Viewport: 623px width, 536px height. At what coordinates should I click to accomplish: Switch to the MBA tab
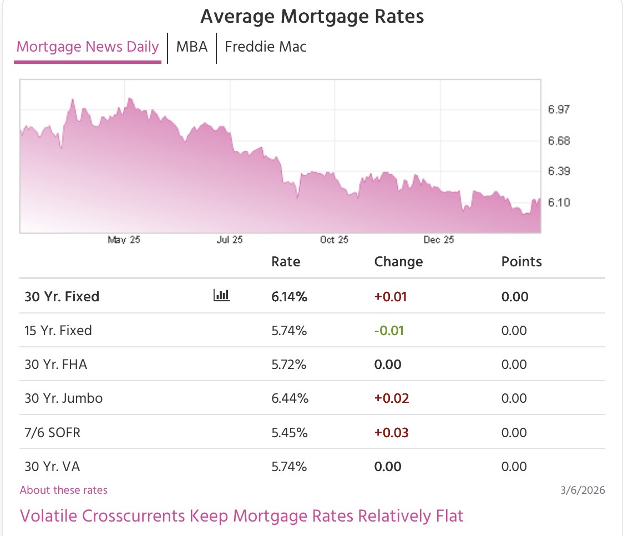tap(191, 47)
